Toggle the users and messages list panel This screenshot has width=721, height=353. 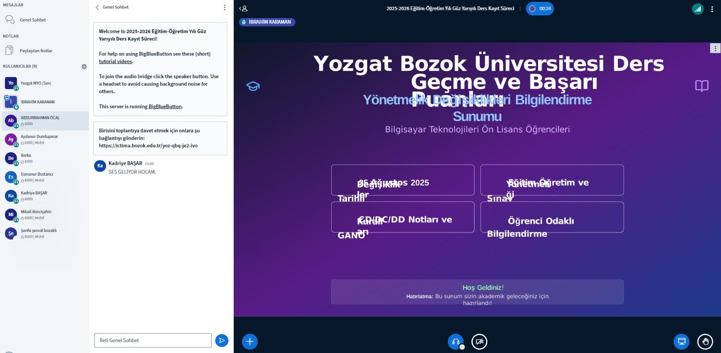pos(243,9)
